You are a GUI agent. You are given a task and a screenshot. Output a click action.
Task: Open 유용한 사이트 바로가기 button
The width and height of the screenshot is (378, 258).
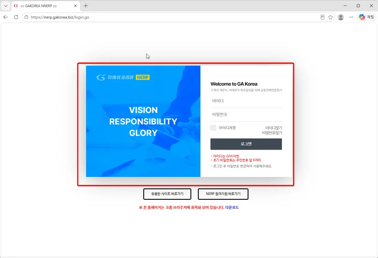[167, 194]
